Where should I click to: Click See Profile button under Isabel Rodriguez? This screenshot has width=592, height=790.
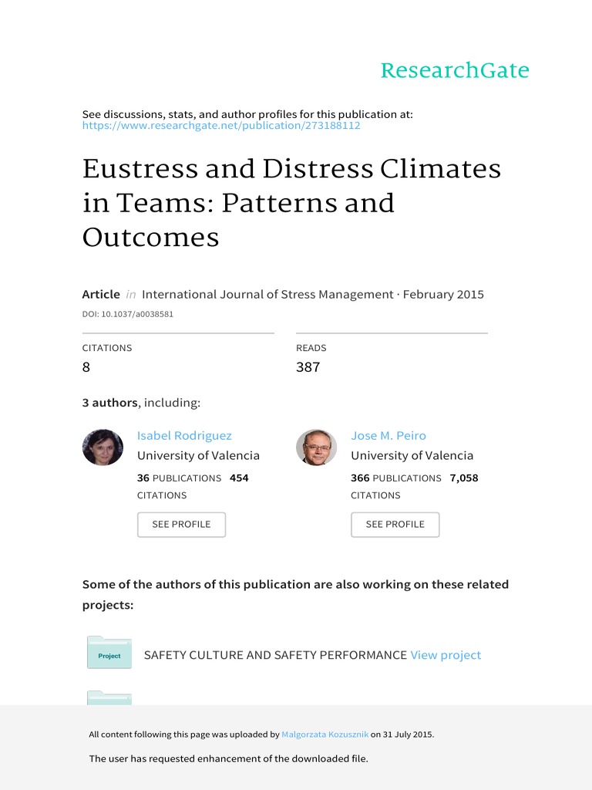(x=181, y=525)
